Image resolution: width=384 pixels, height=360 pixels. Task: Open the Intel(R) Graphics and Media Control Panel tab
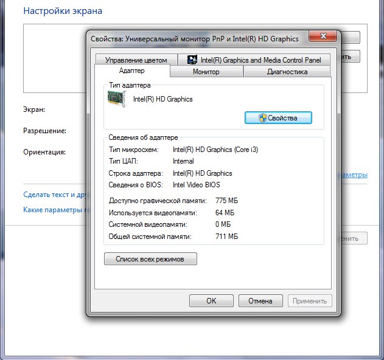click(x=254, y=60)
